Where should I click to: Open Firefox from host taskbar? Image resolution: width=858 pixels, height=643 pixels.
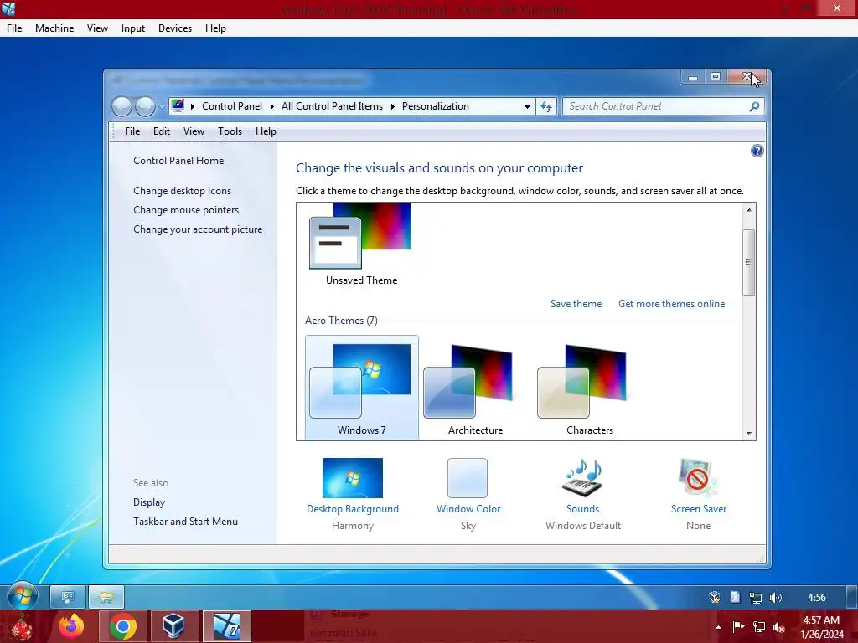click(72, 626)
